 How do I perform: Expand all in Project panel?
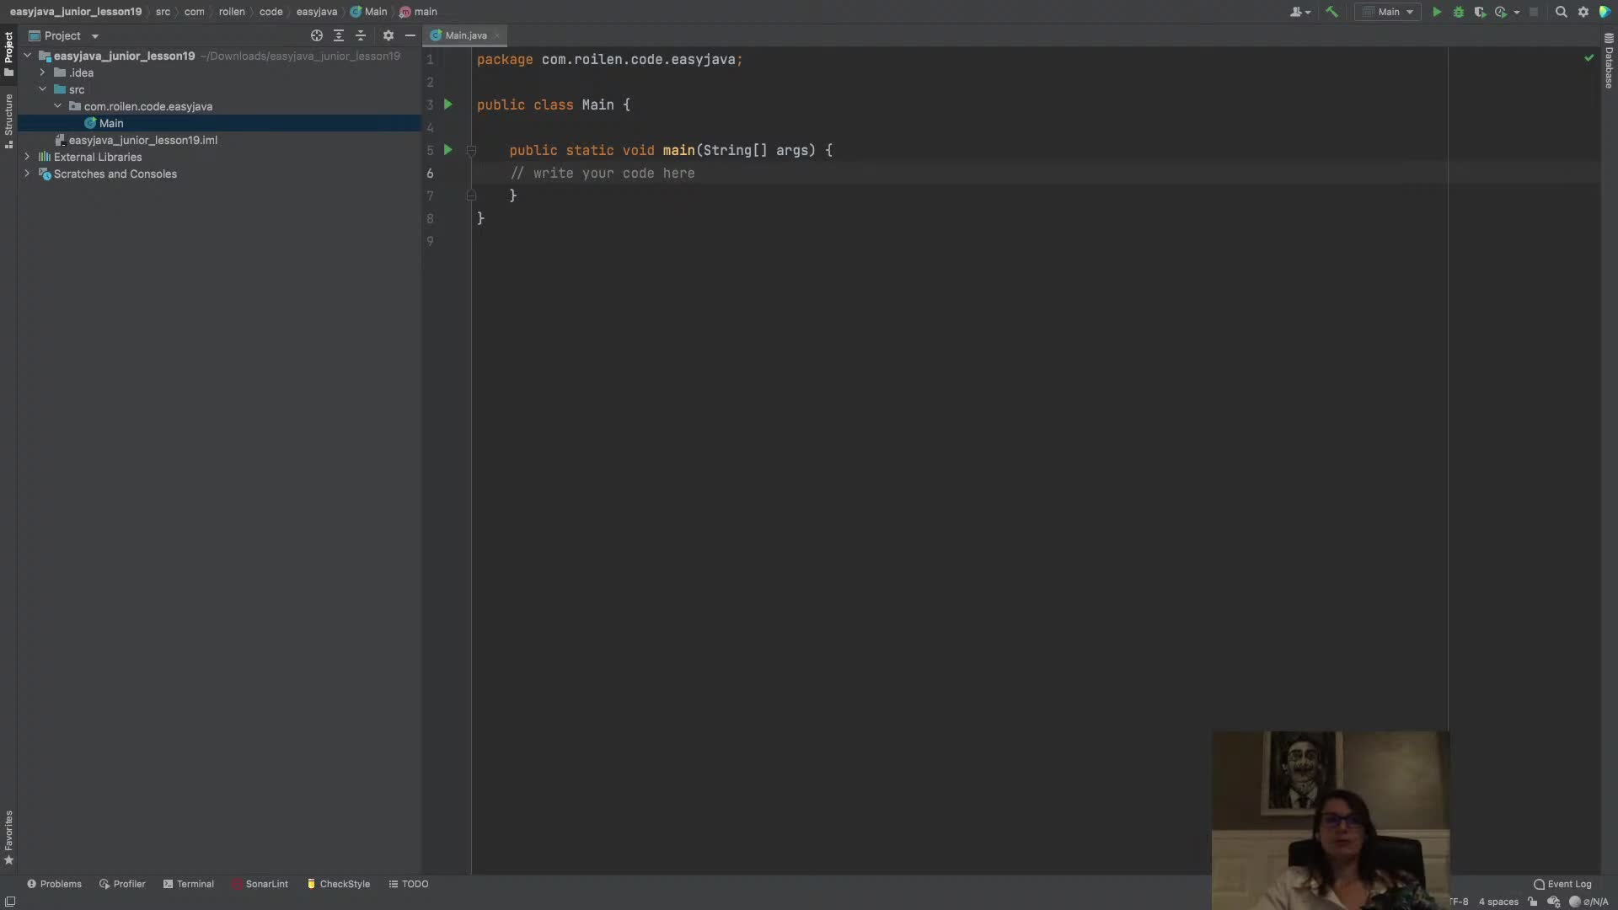coord(339,35)
